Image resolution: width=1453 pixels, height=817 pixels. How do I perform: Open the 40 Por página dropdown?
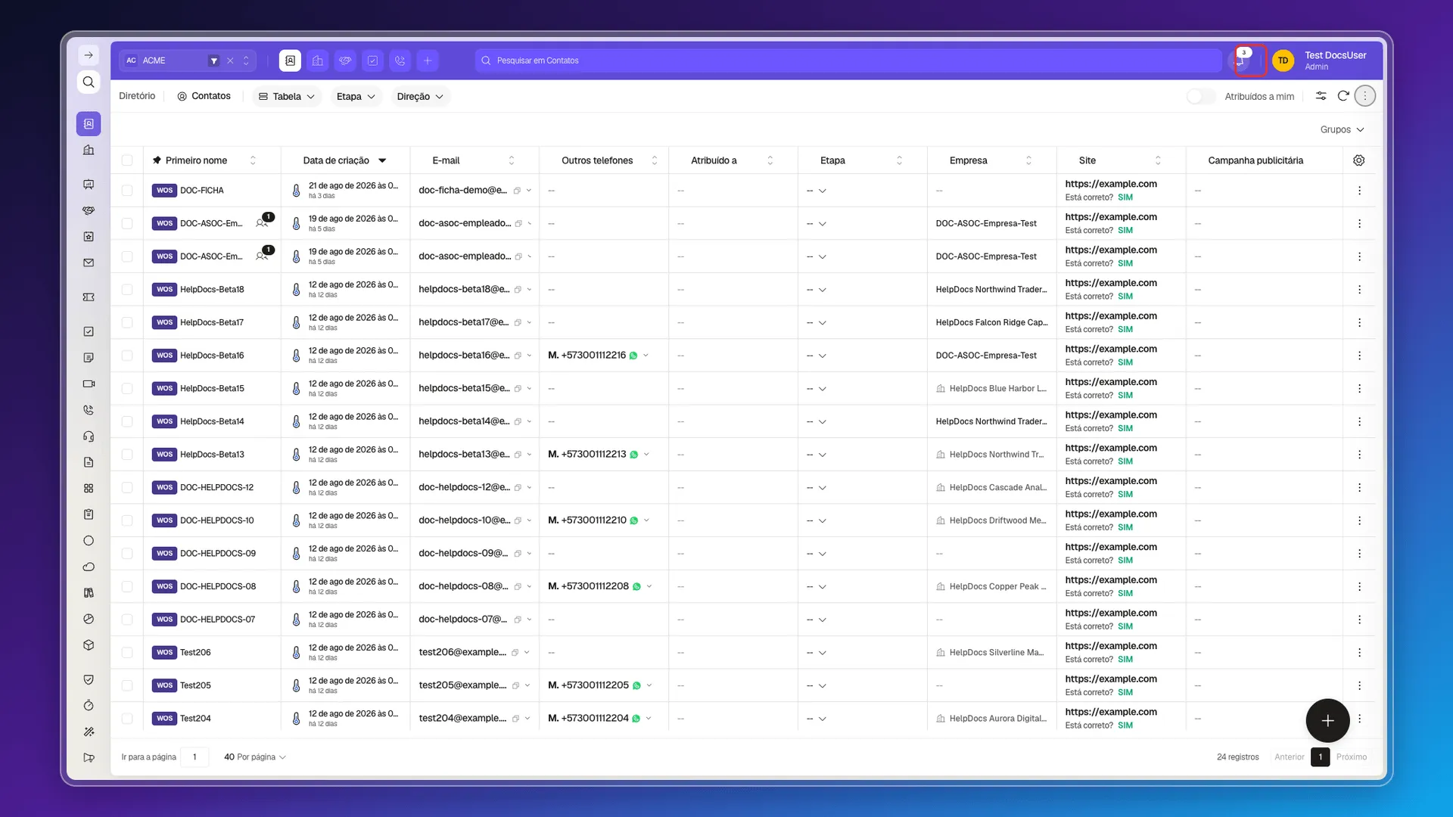[x=254, y=757]
